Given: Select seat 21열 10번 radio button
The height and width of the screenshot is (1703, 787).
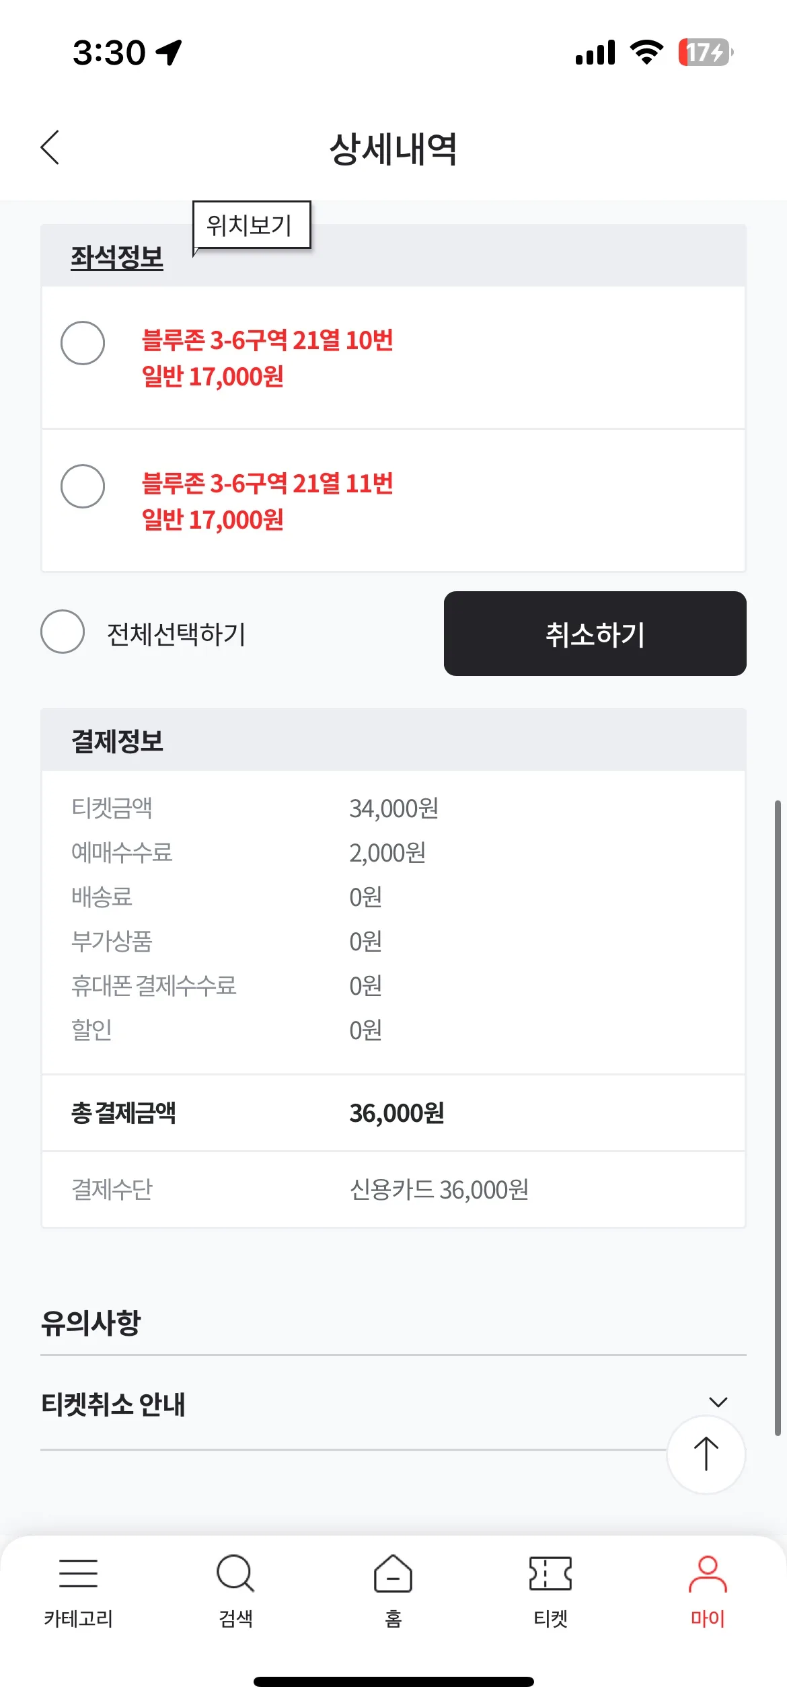Looking at the screenshot, I should [83, 343].
